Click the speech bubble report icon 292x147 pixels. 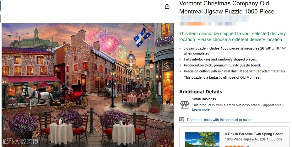(181, 120)
